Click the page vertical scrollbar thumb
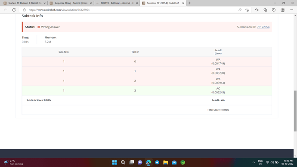297x167 pixels. click(x=295, y=111)
